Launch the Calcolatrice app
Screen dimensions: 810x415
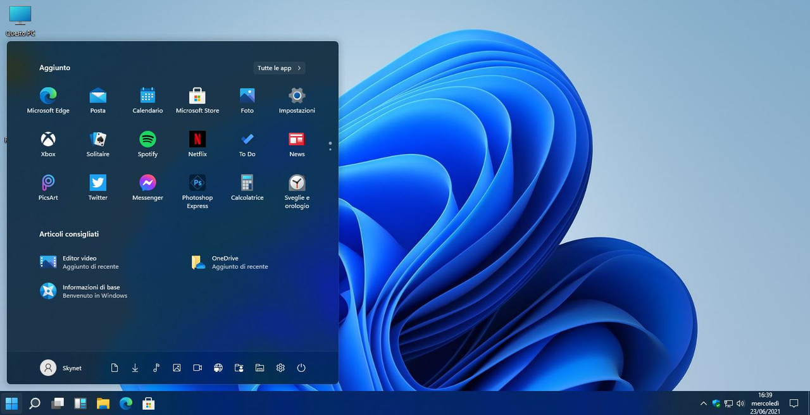247,188
